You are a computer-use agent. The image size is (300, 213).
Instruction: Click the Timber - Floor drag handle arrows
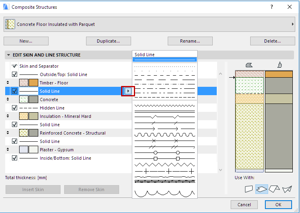click(8, 82)
